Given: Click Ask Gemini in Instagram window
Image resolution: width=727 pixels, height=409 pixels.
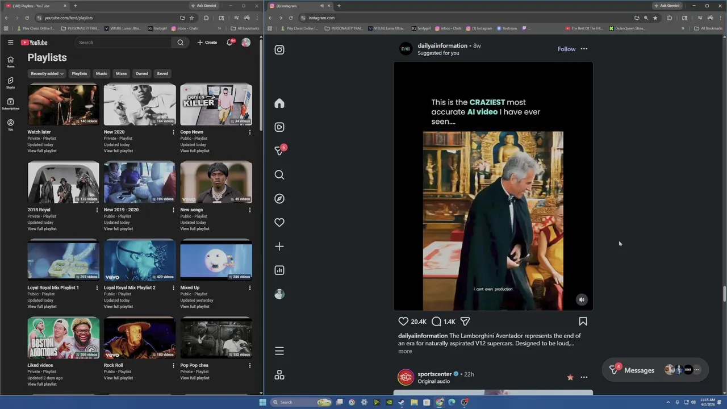Looking at the screenshot, I should 666,6.
